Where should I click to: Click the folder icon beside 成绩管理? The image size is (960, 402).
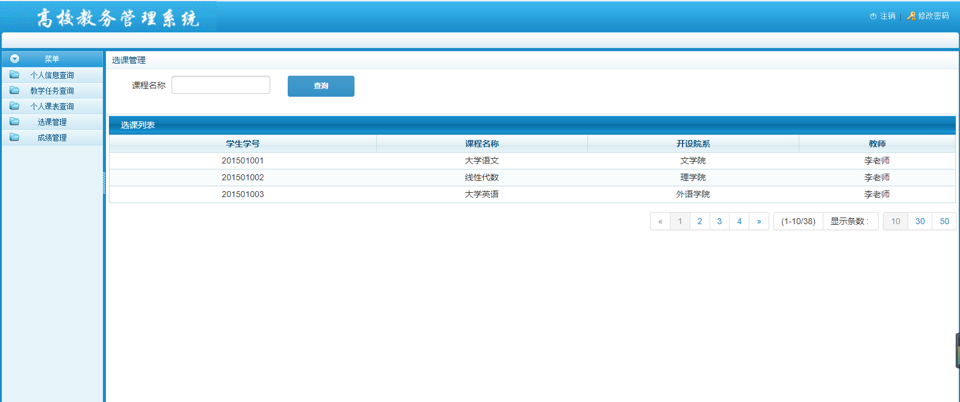14,138
